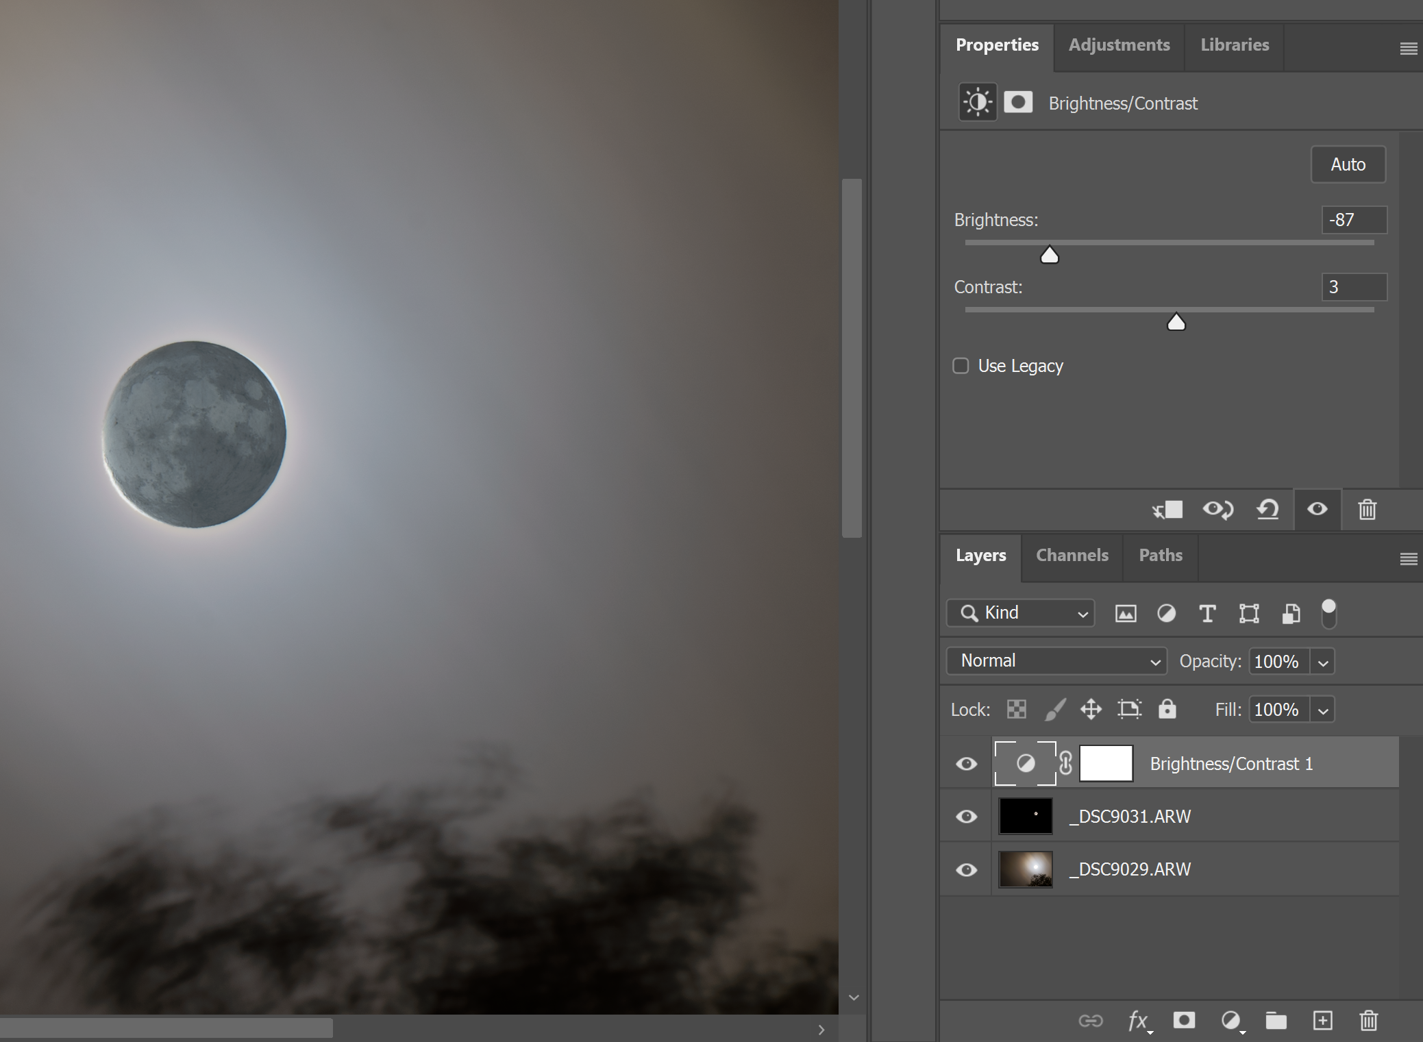Image resolution: width=1423 pixels, height=1042 pixels.
Task: Open the Adjustments tab
Action: click(x=1119, y=45)
